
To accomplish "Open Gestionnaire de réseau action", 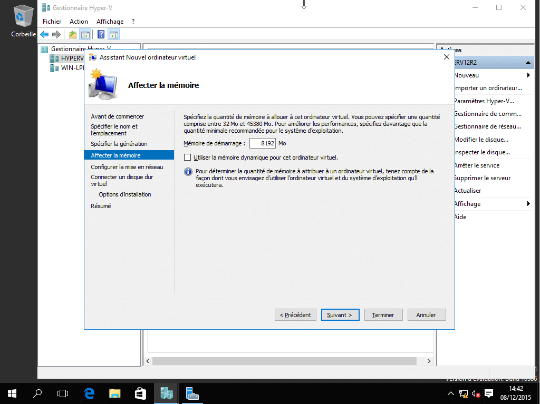I will click(488, 126).
